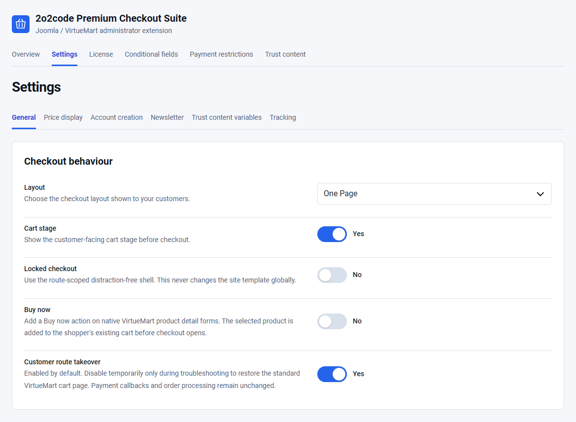
Task: Click the Yes text beside Cart stage
Action: tap(358, 234)
